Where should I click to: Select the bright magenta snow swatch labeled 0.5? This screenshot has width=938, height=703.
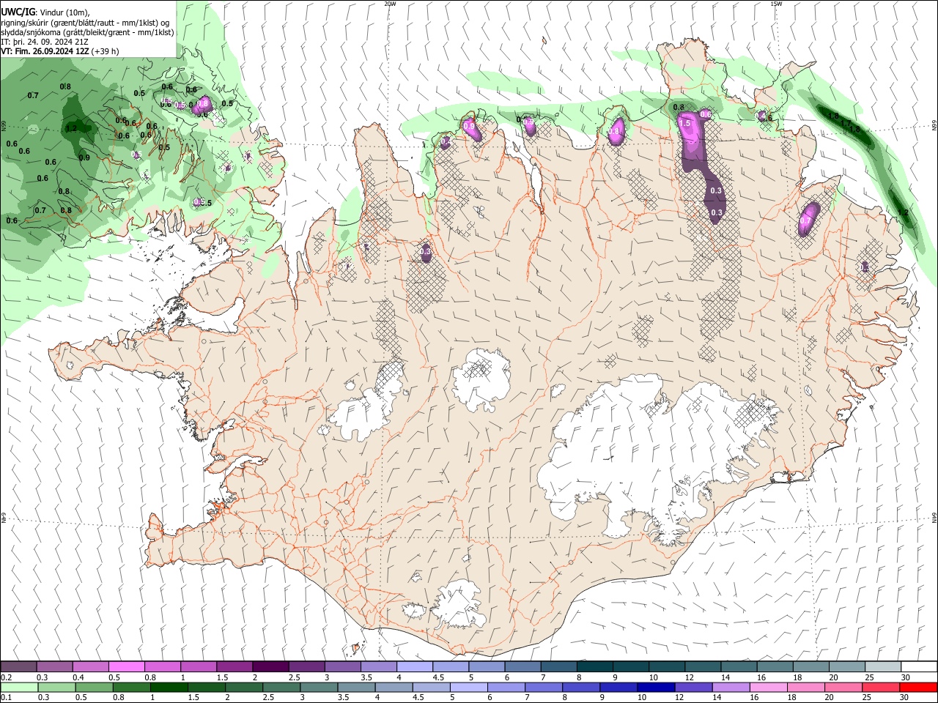coord(127,666)
